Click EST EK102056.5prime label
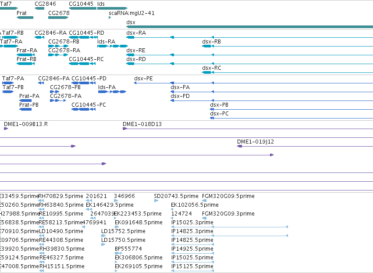 click(195, 205)
